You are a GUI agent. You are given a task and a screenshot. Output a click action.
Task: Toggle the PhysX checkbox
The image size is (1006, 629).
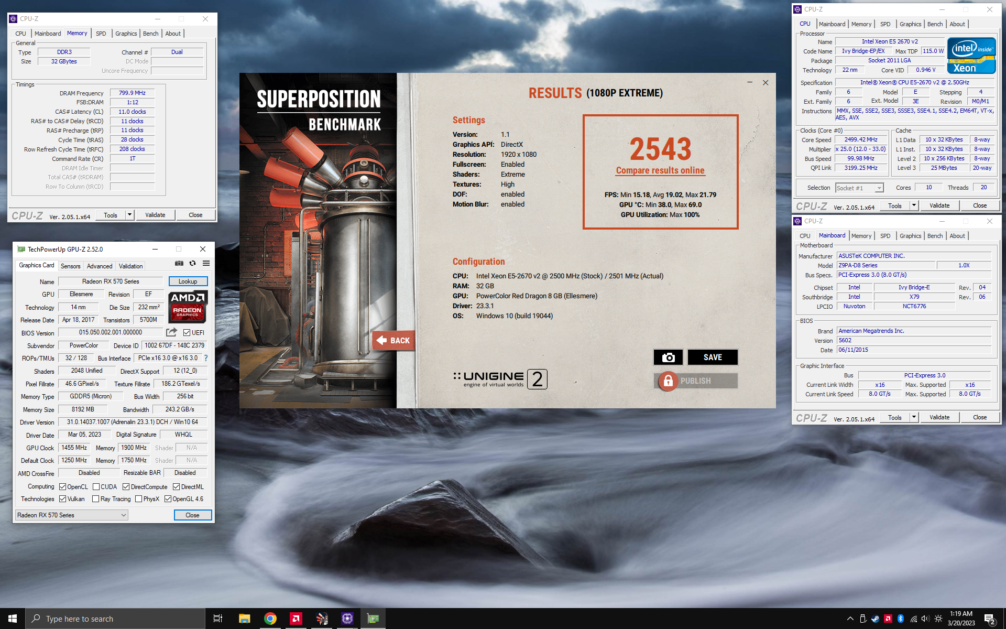click(x=138, y=498)
